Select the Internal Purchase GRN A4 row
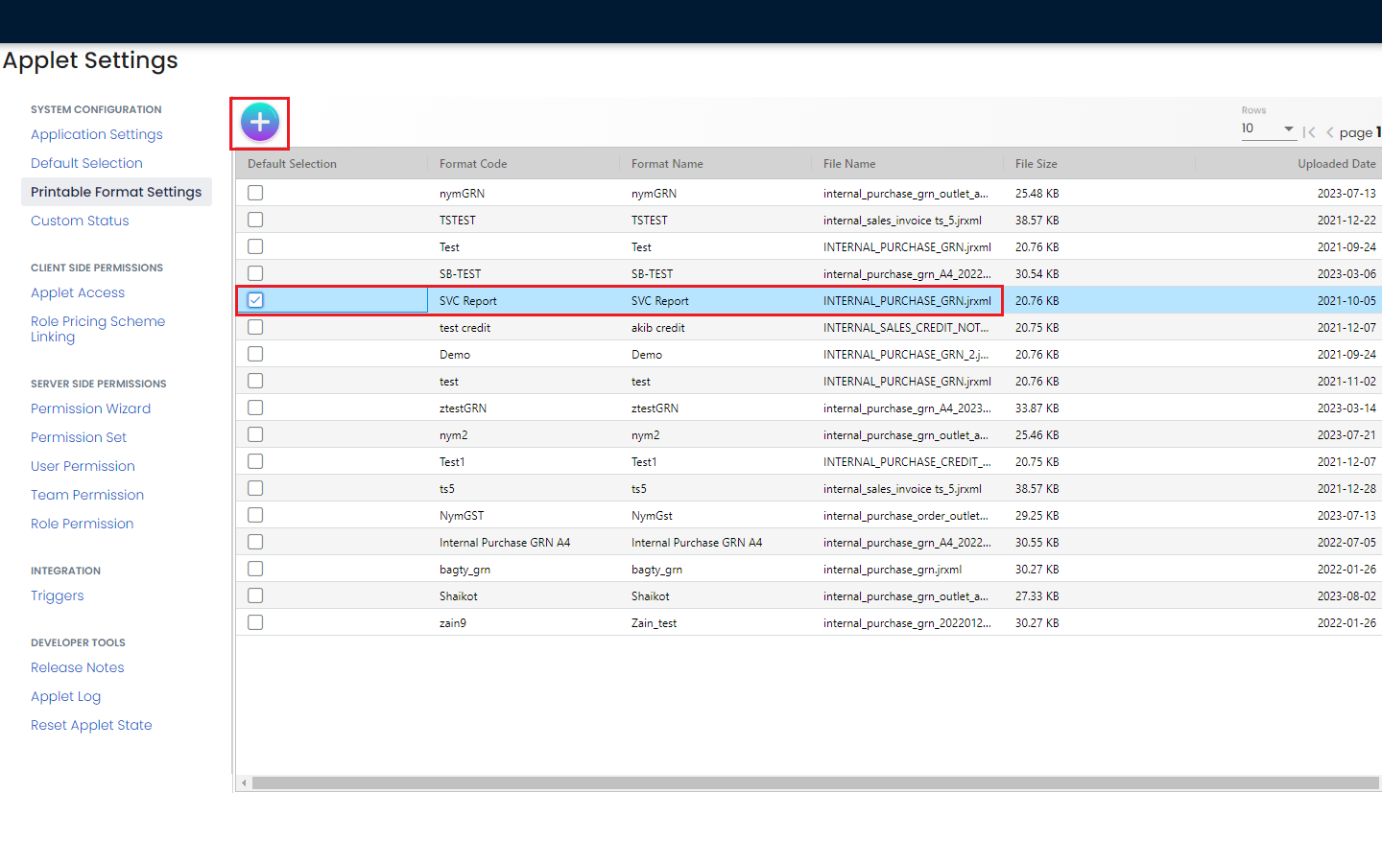 [x=505, y=543]
